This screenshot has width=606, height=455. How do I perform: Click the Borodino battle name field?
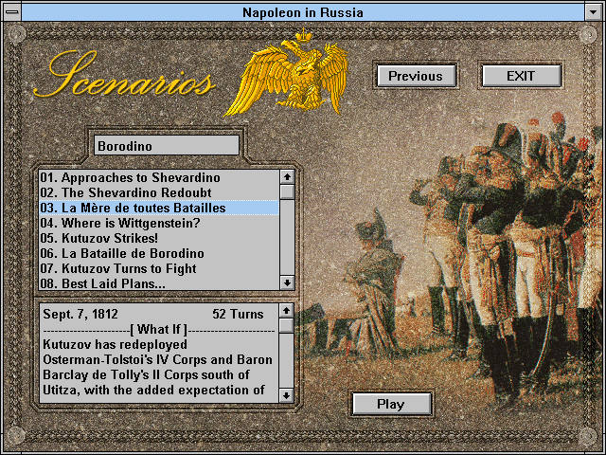click(x=167, y=146)
